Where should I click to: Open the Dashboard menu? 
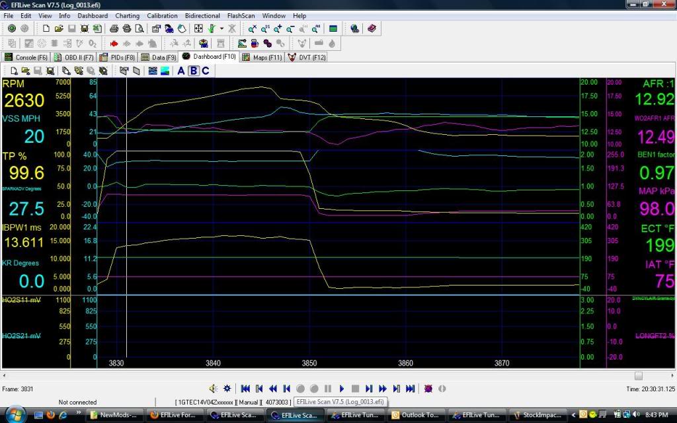coord(93,16)
